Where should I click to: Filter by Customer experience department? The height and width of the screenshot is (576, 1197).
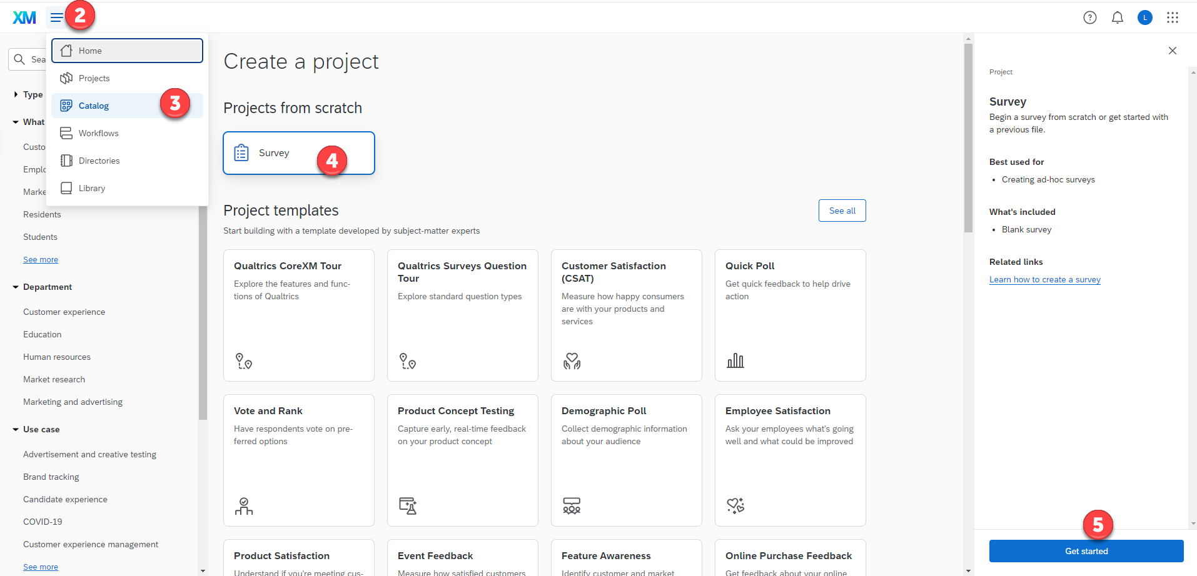tap(64, 312)
